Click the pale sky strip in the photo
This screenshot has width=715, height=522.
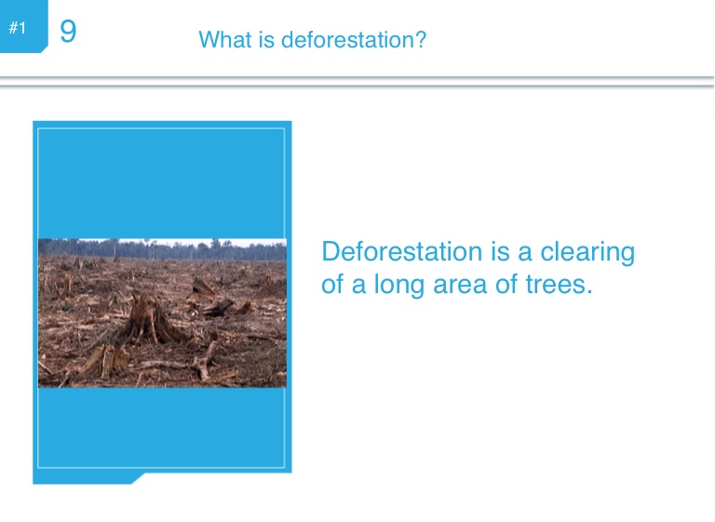(162, 241)
